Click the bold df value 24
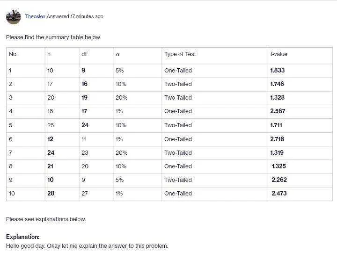This screenshot has width=337, height=260. [85, 125]
